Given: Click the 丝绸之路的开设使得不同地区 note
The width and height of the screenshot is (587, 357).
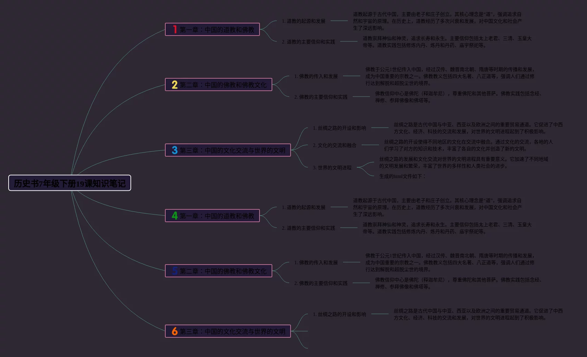Looking at the screenshot, I should click(468, 145).
